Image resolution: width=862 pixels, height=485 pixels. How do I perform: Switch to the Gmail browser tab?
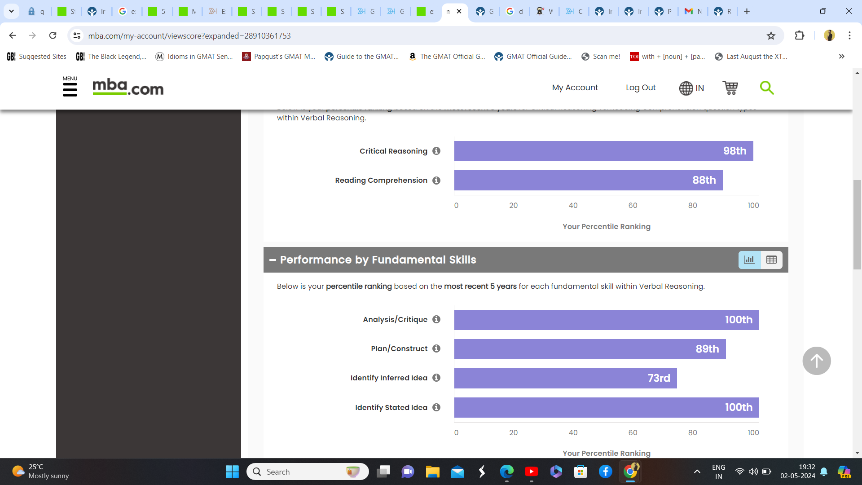pos(692,12)
